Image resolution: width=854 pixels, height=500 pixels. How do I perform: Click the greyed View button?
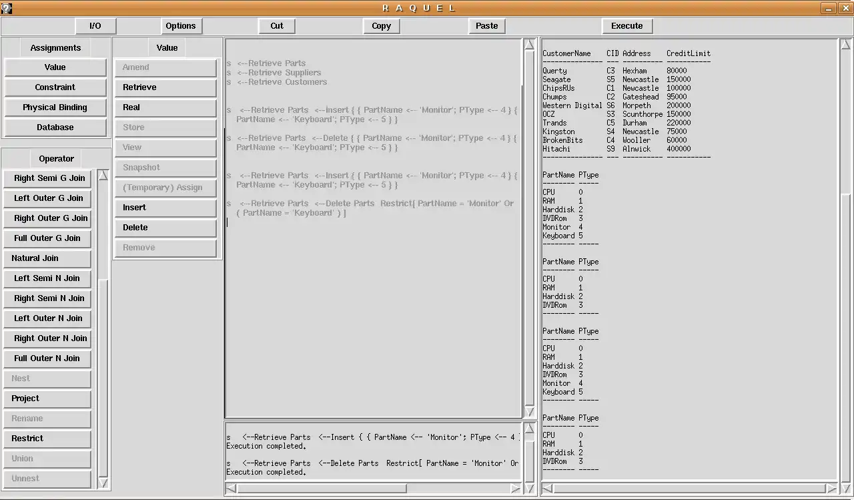coord(166,148)
